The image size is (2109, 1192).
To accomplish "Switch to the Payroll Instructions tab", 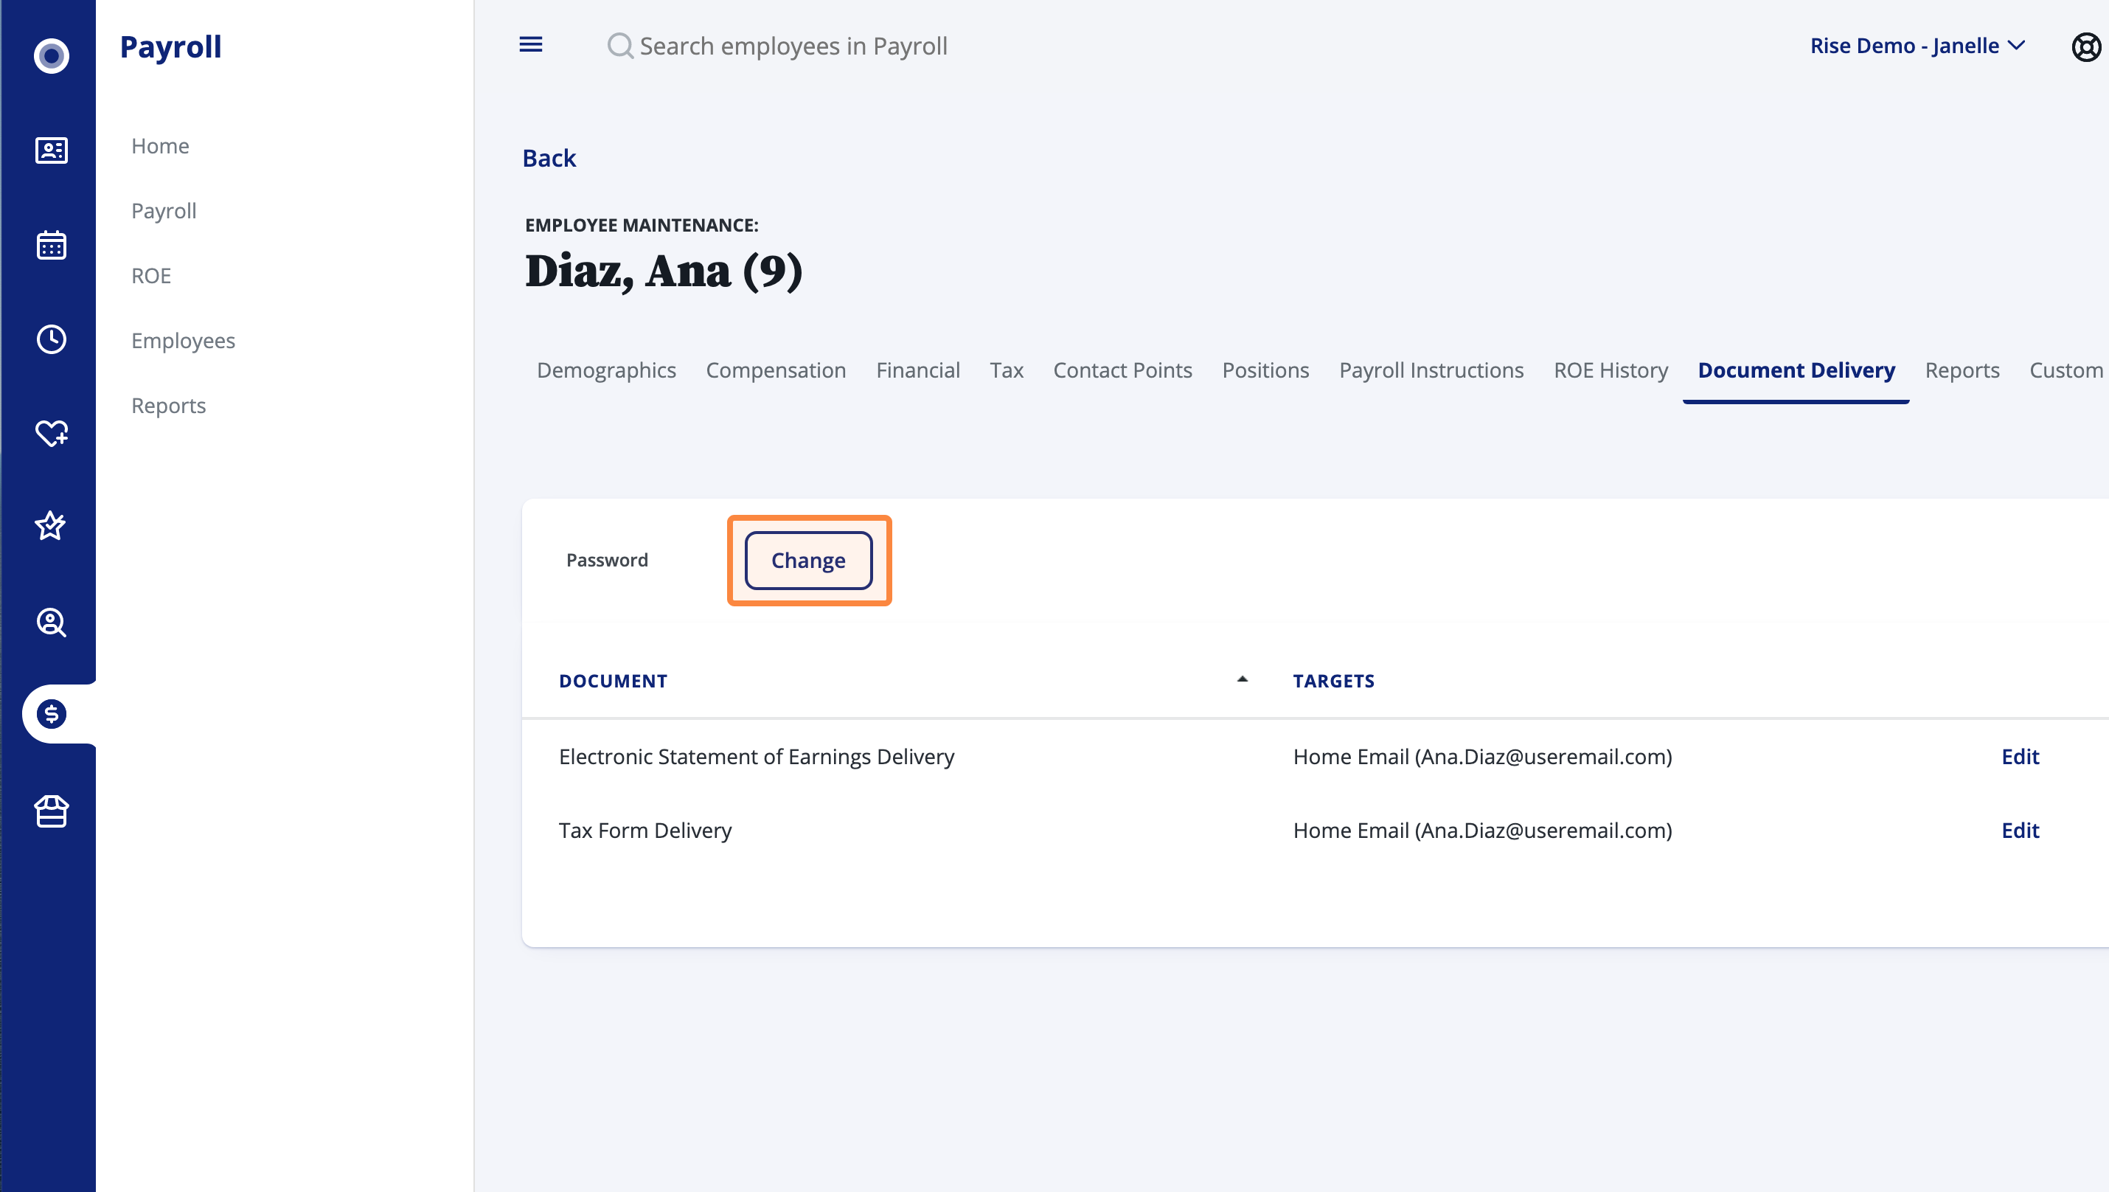I will point(1431,370).
